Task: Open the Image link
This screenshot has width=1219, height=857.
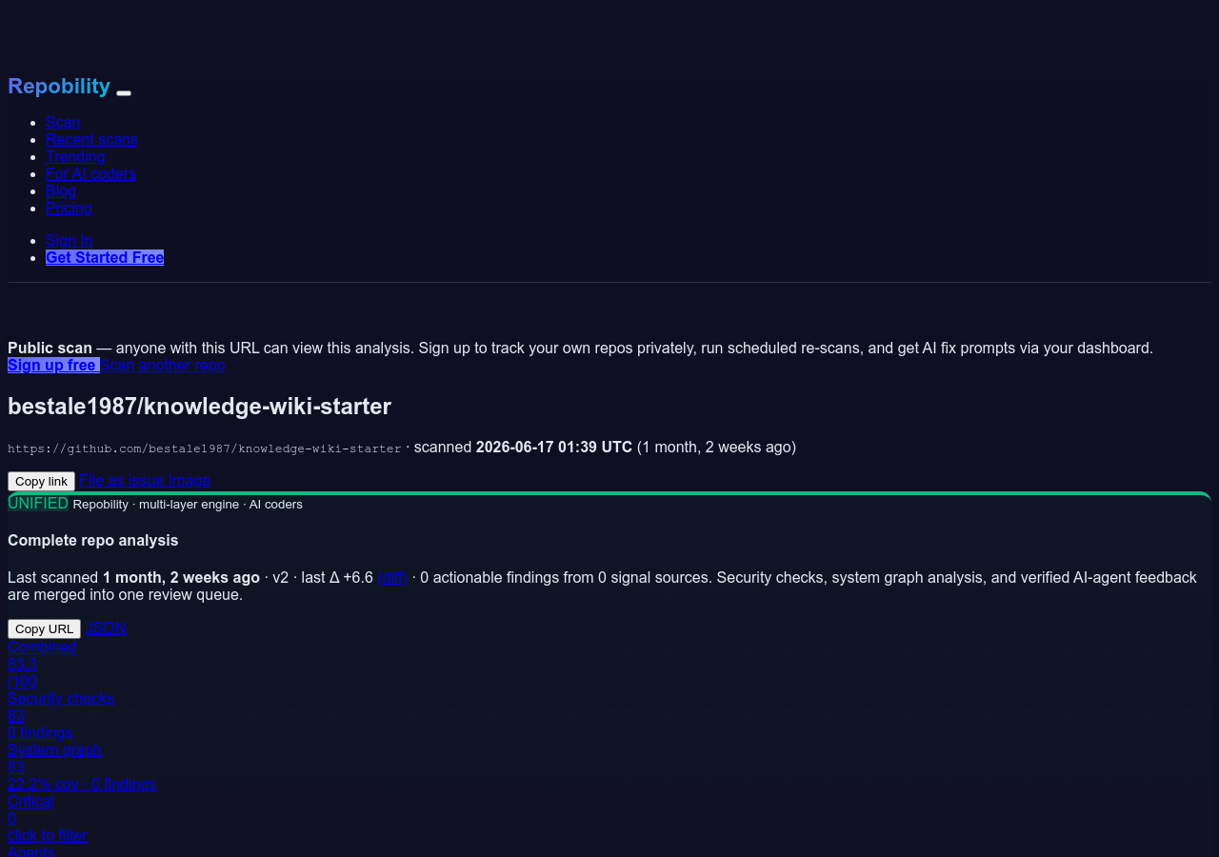Action: point(190,480)
